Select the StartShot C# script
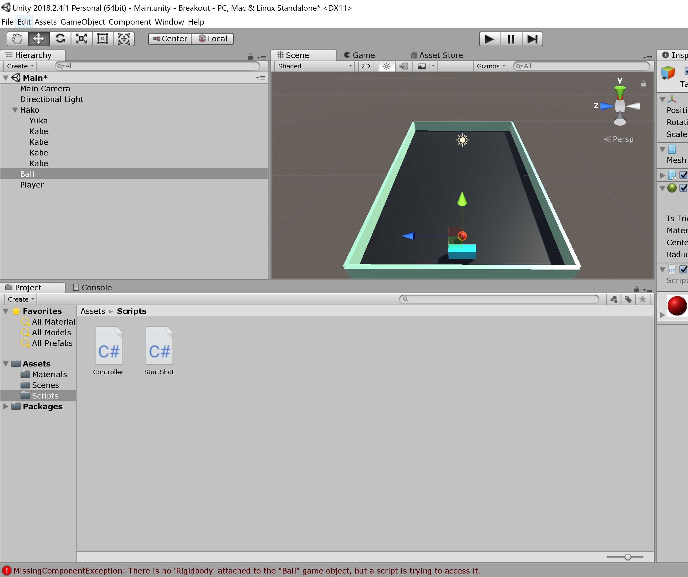The height and width of the screenshot is (577, 688). (x=159, y=351)
